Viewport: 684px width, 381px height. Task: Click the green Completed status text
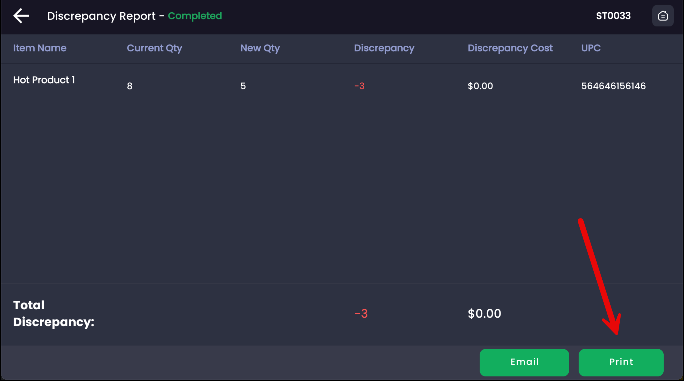(195, 16)
